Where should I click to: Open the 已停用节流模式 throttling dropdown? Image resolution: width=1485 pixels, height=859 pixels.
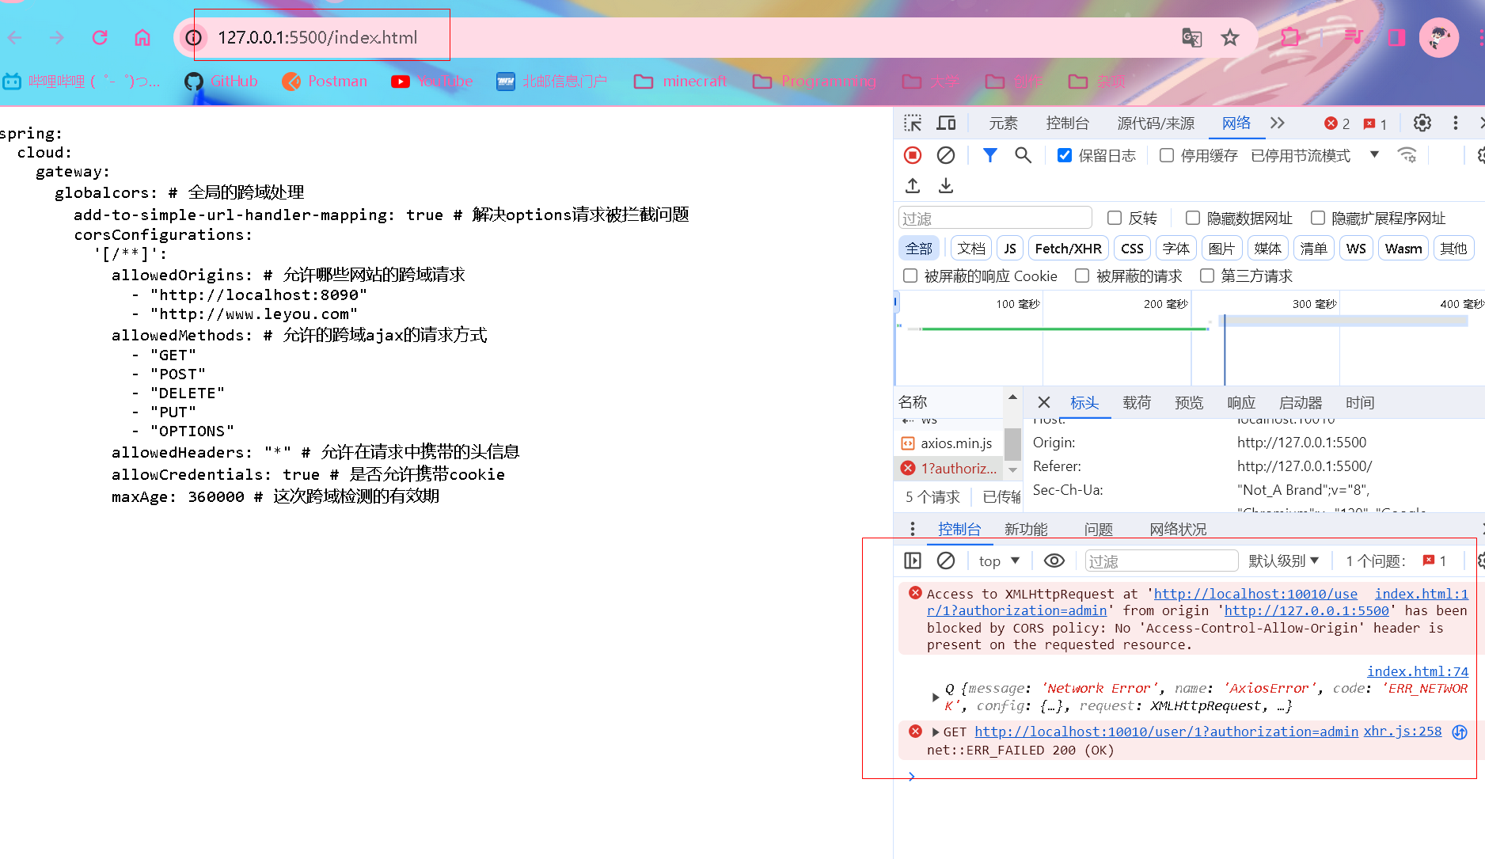point(1316,155)
